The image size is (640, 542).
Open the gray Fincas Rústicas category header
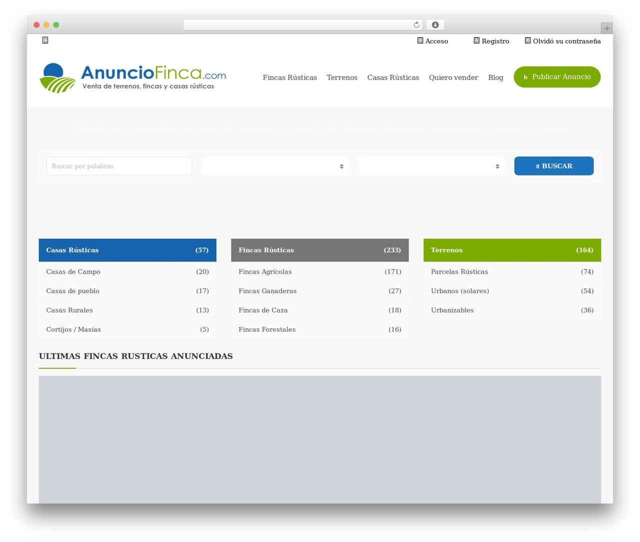click(x=320, y=250)
